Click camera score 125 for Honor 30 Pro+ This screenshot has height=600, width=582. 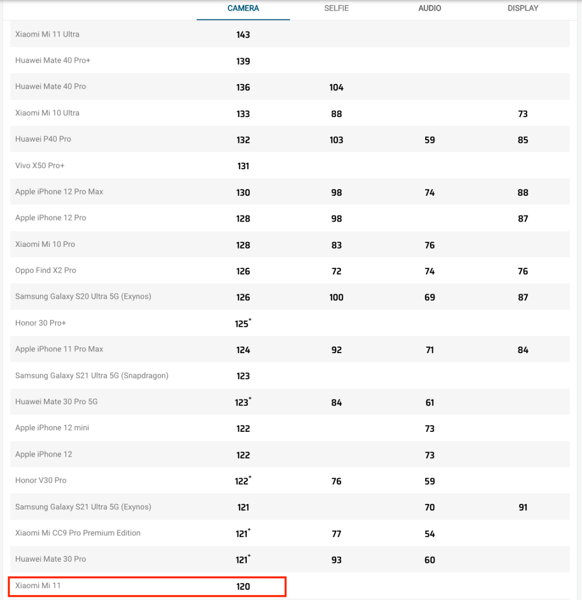click(243, 323)
